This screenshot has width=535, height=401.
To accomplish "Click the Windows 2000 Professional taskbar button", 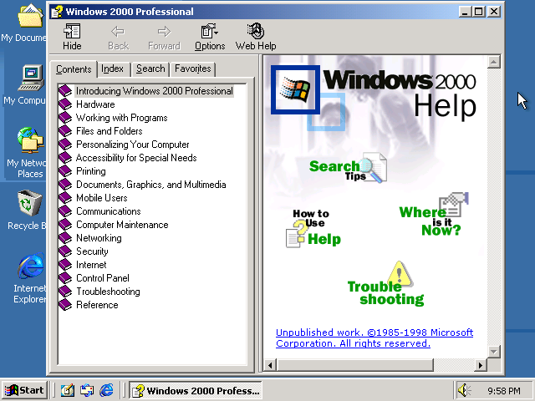I will pos(196,390).
